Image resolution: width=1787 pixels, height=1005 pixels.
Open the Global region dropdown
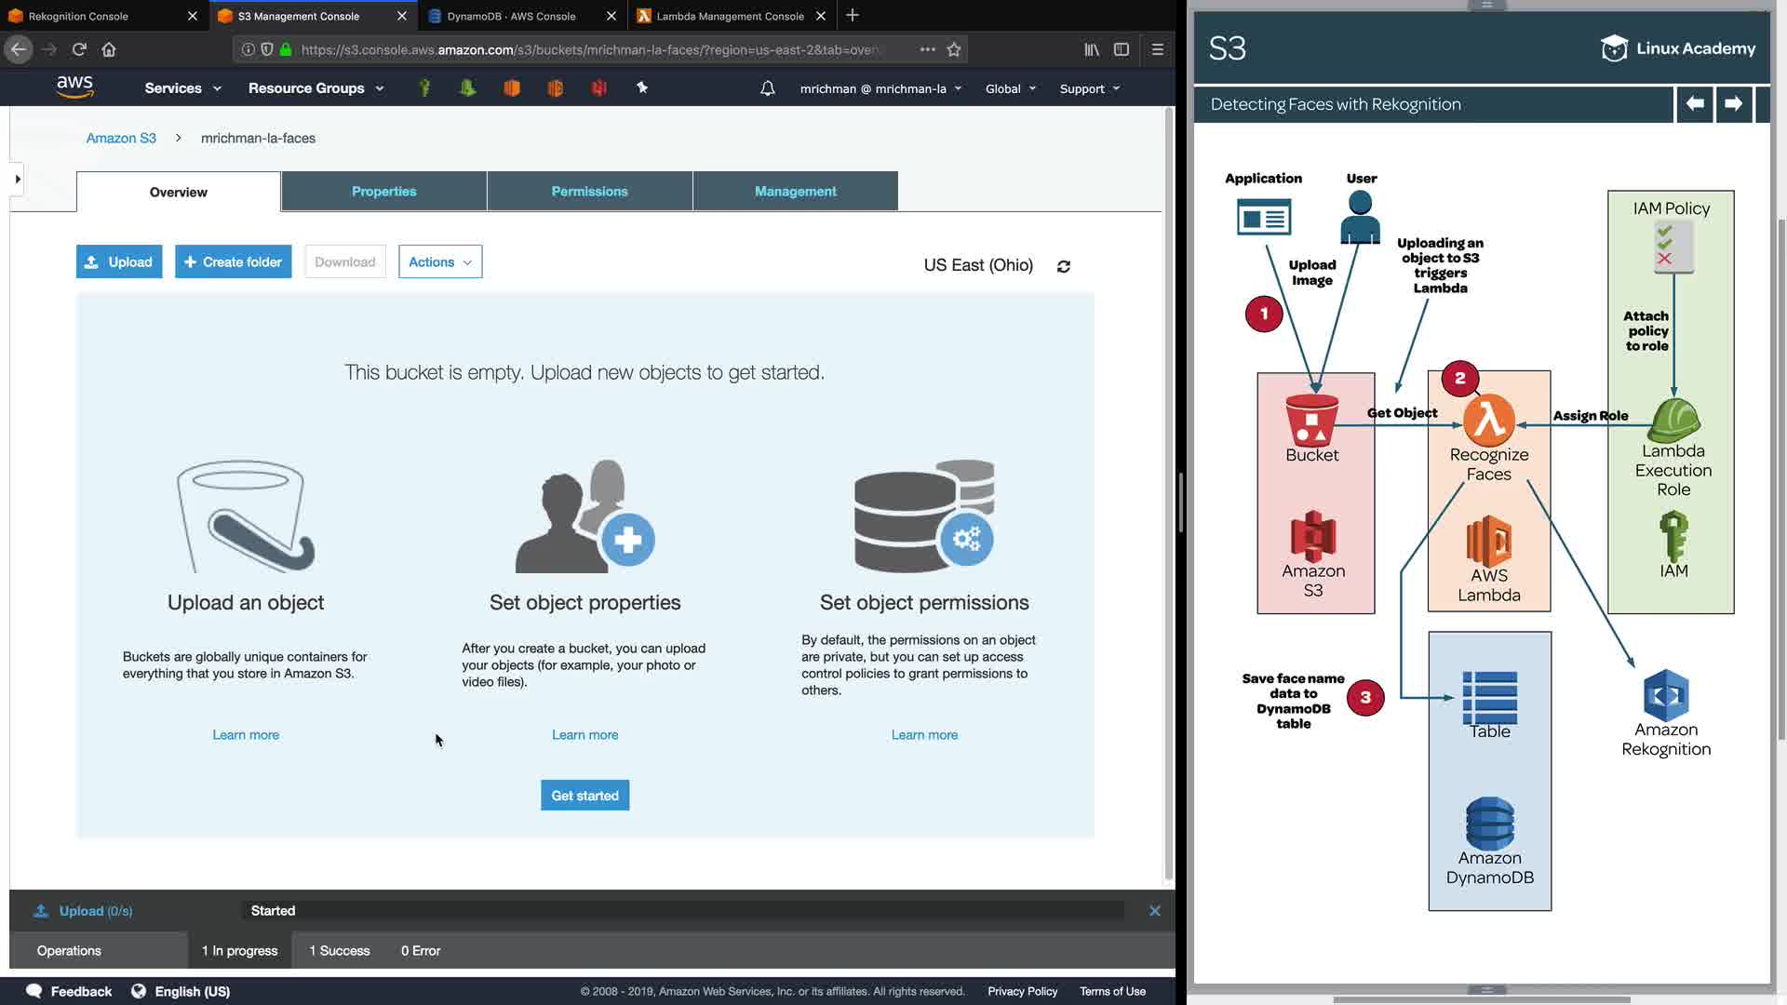point(1010,88)
